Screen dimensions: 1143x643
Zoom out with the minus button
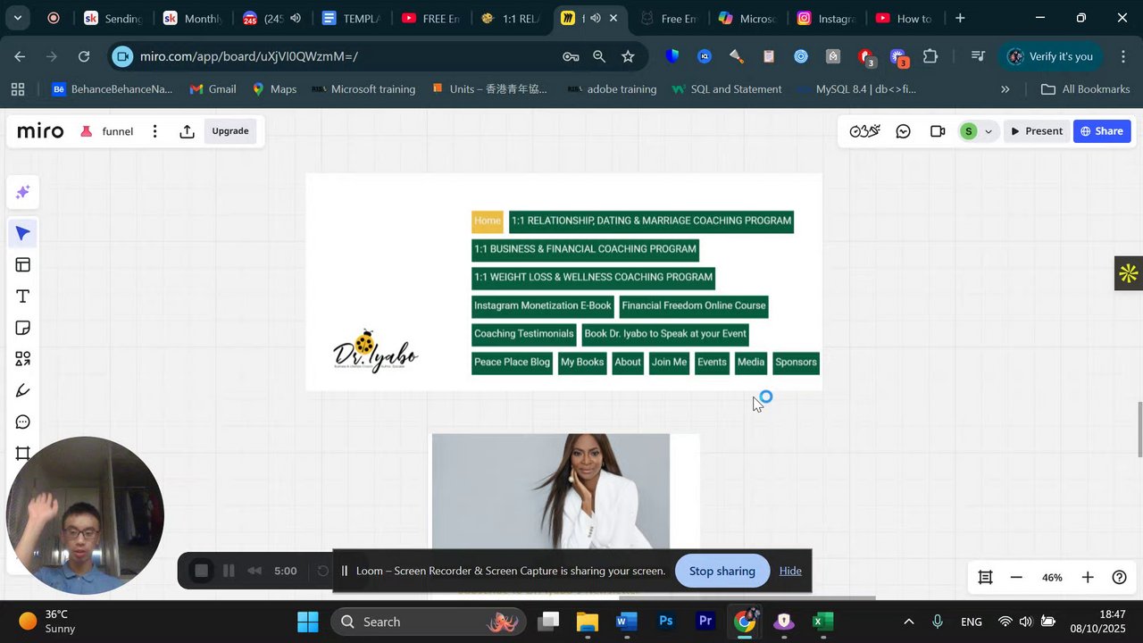(1016, 578)
